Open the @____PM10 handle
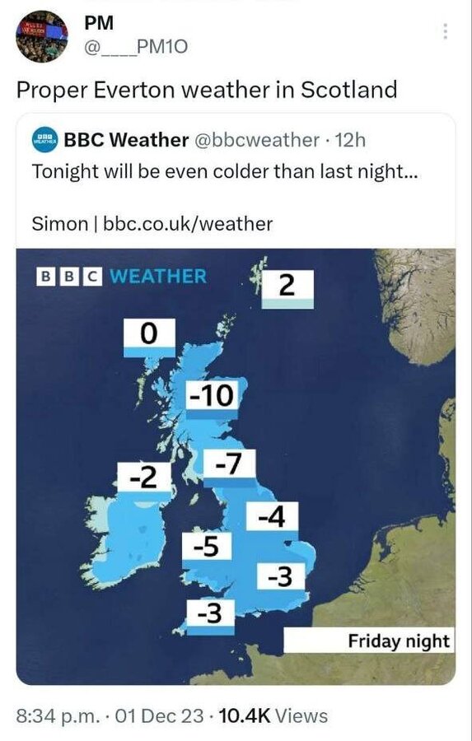The image size is (472, 741). tap(136, 47)
